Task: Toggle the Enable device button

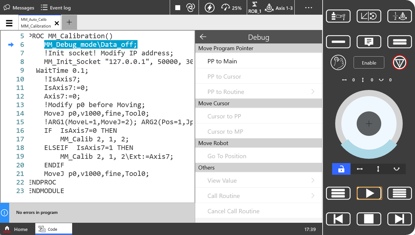Action: [x=369, y=63]
